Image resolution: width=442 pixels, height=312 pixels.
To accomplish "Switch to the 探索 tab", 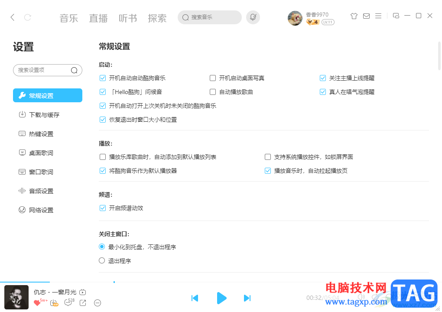I will (x=157, y=18).
